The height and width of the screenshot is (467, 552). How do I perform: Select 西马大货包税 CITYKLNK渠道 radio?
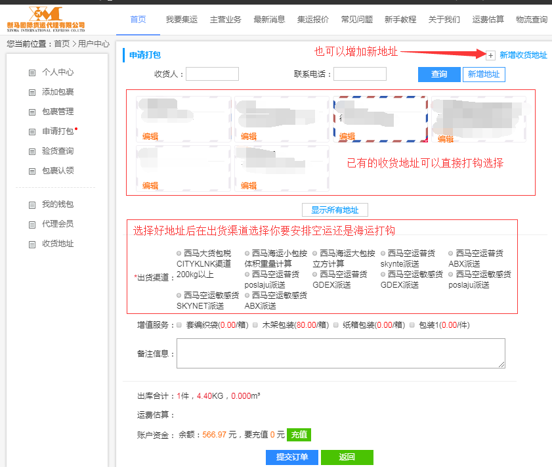tap(179, 254)
